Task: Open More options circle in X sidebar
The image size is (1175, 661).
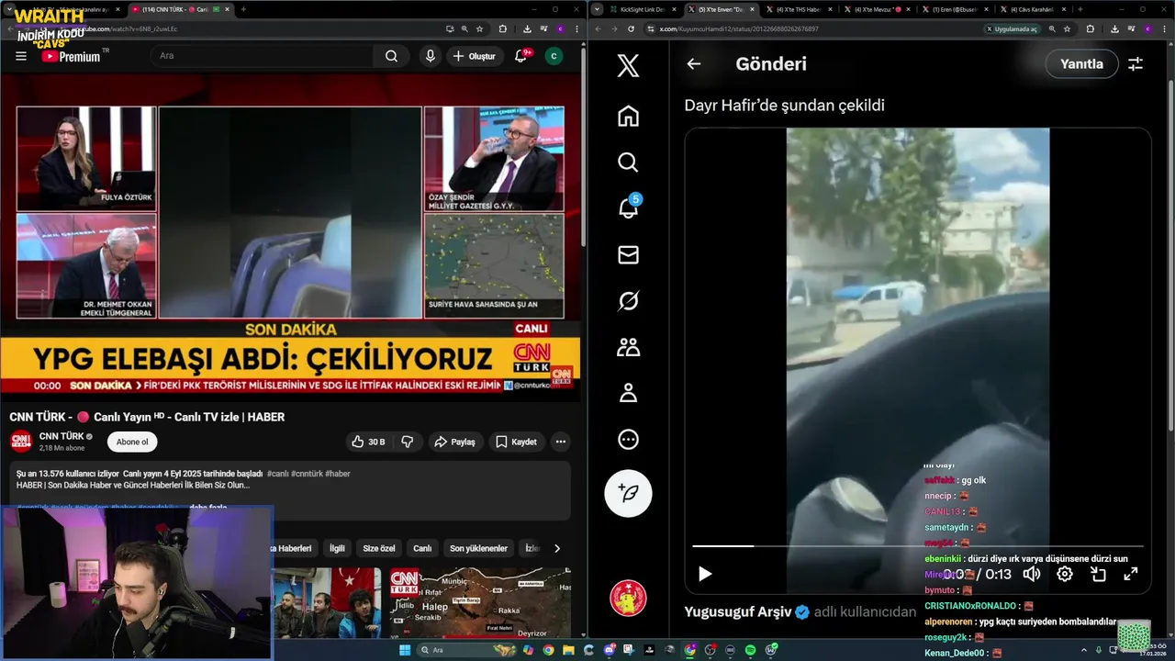Action: pyautogui.click(x=628, y=440)
